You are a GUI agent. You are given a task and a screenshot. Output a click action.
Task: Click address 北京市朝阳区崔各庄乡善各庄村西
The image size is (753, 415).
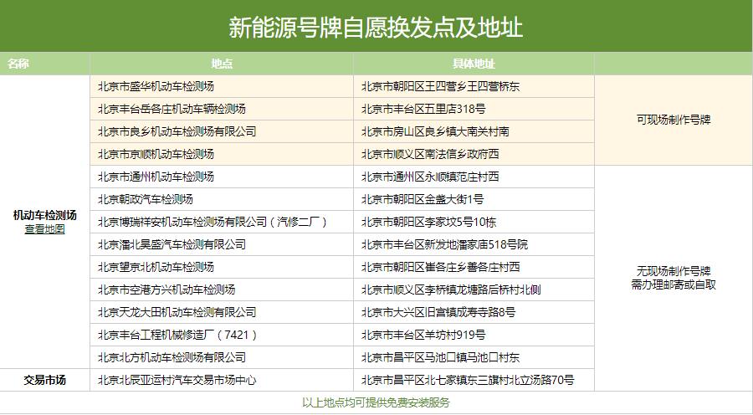[440, 267]
